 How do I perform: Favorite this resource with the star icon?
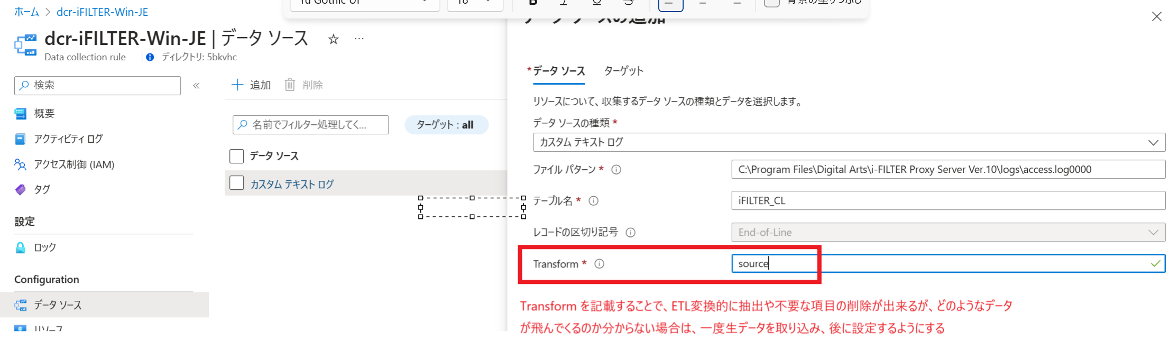[x=333, y=39]
